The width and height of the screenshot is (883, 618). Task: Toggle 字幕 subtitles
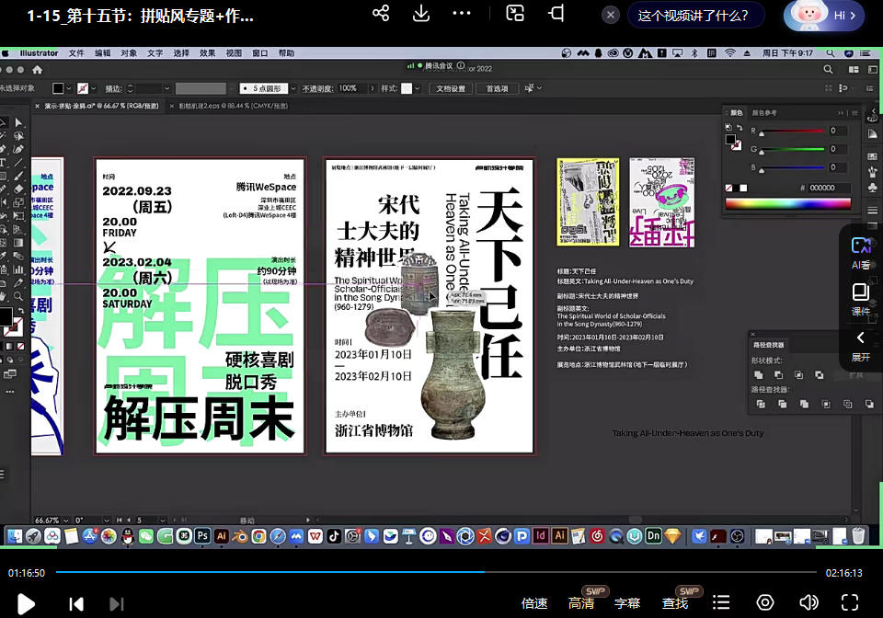[x=627, y=603]
